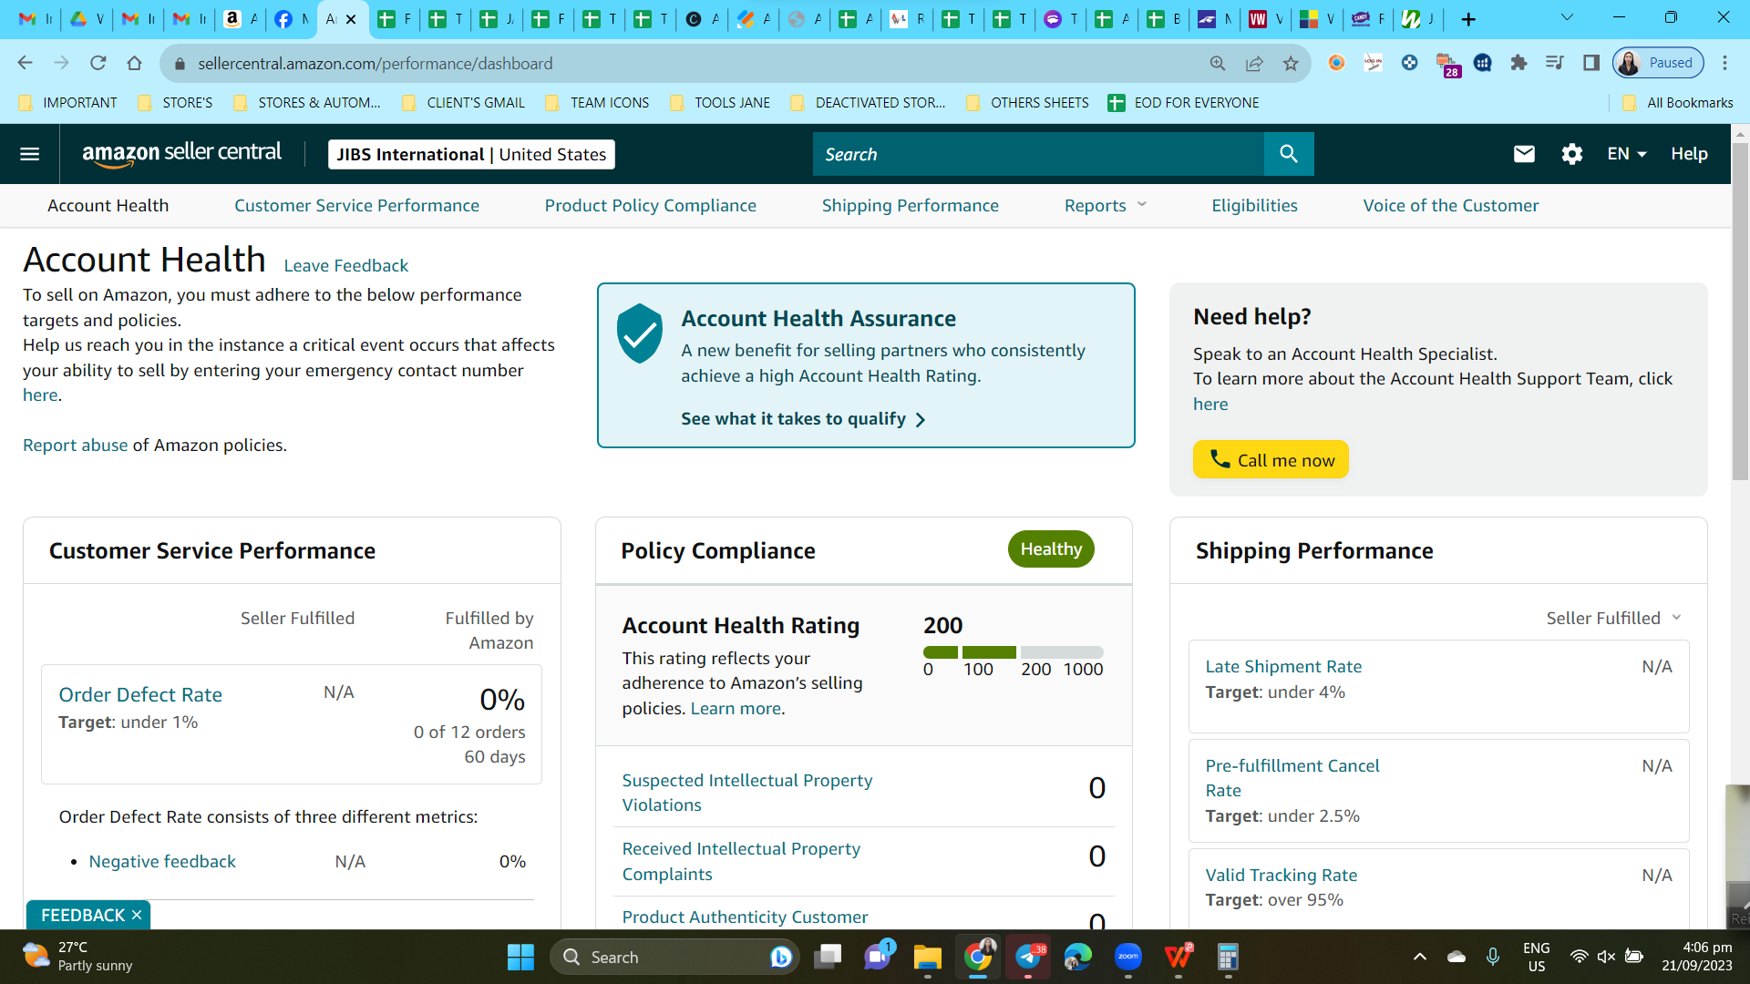Image resolution: width=1750 pixels, height=984 pixels.
Task: Close the FEEDBACK tab with the X
Action: pos(137,915)
